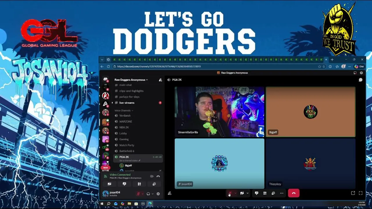
Task: Click the red disconnect call button
Action: [294, 193]
